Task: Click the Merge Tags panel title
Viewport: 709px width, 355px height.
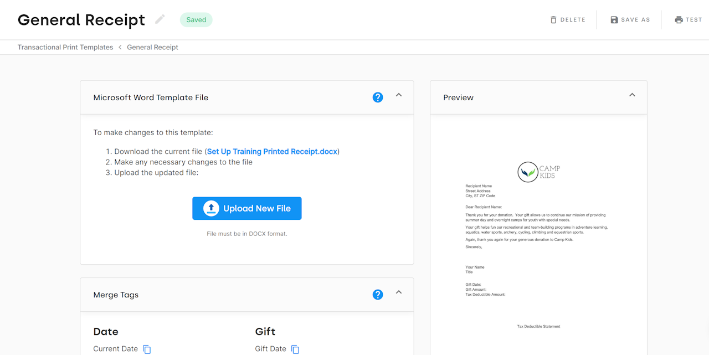Action: (116, 295)
